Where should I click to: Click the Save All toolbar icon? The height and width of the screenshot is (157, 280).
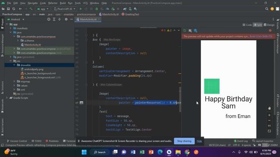pyautogui.click(x=8, y=9)
